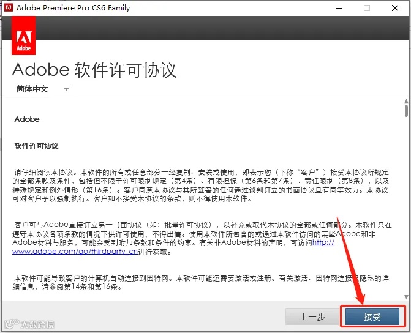Click the paragraph starting 客户可与Adobe直接订立

coord(202,238)
